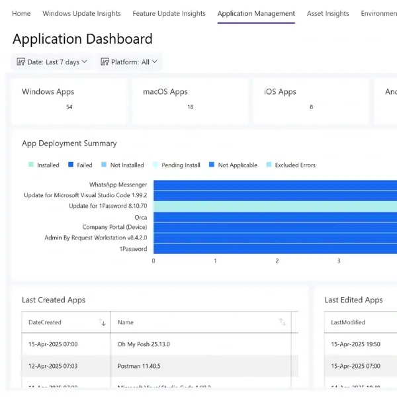Expand the Date: Last 7 days dropdown chevron

tap(85, 62)
